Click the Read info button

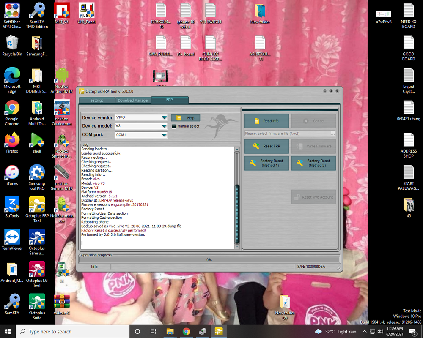[266, 121]
